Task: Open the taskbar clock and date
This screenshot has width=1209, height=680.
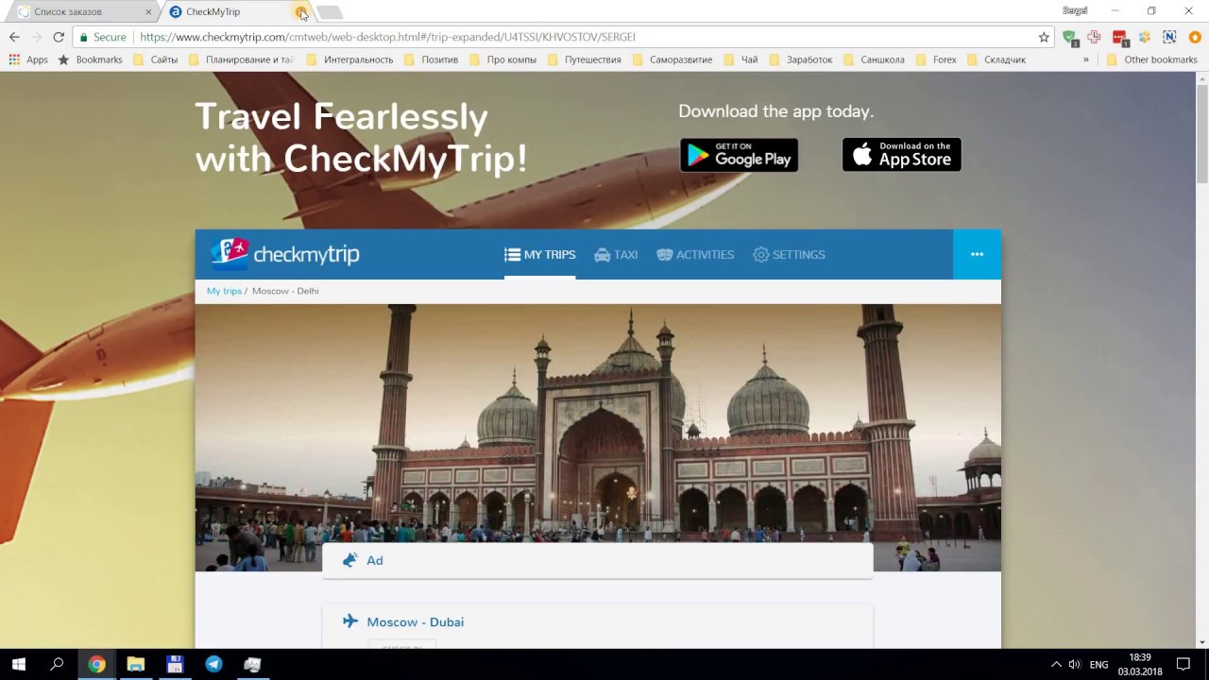Action: [1140, 665]
